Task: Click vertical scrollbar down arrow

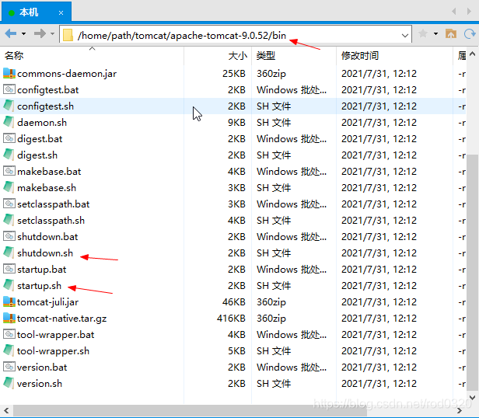Action: point(472,398)
